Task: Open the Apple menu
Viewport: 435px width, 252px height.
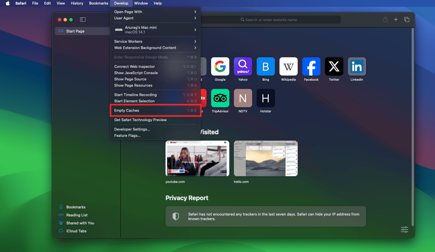Action: 7,3
